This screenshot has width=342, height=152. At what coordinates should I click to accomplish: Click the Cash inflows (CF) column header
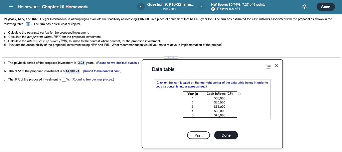220,94
